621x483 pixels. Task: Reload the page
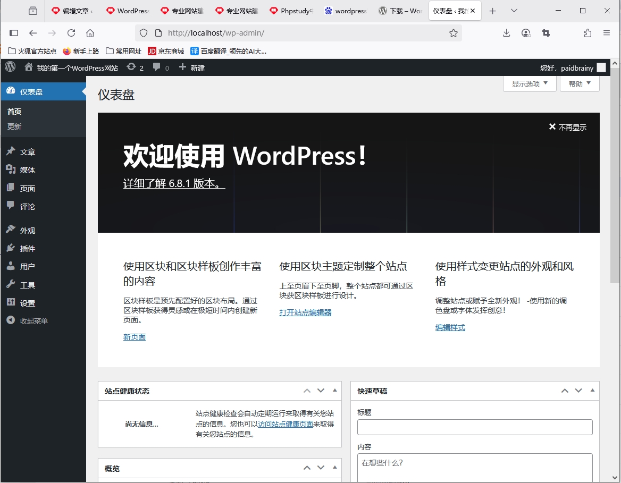[x=71, y=33]
